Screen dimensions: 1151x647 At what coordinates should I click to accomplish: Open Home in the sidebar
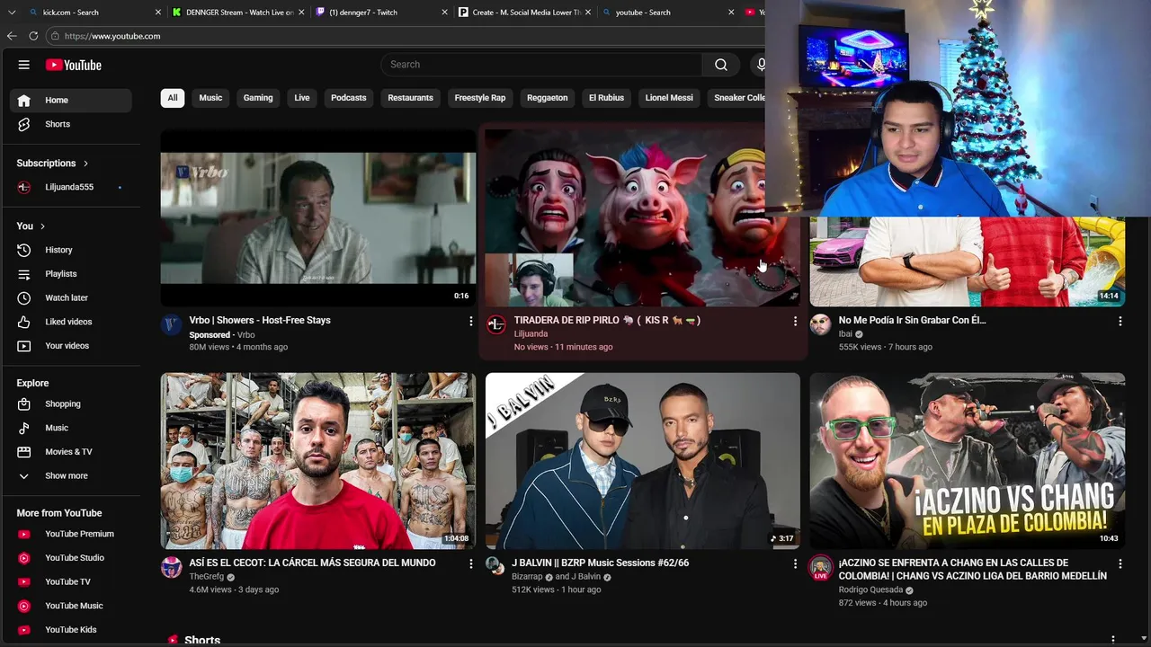71,100
